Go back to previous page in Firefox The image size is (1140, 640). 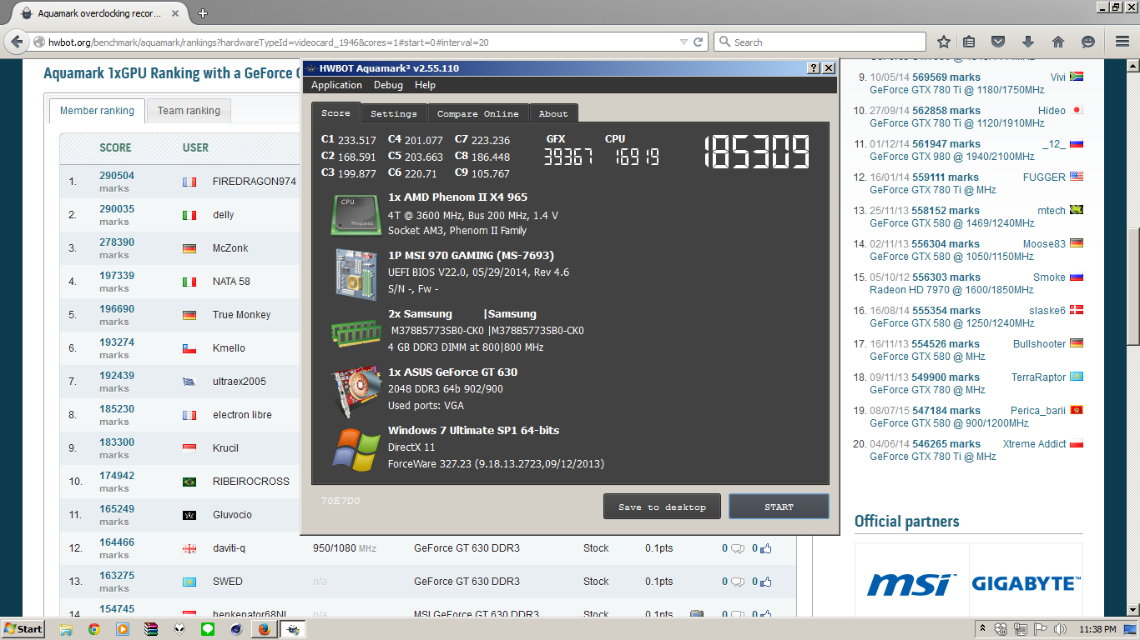(16, 42)
